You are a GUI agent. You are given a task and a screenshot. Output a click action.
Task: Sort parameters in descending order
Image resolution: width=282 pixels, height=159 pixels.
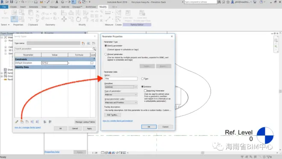point(50,122)
